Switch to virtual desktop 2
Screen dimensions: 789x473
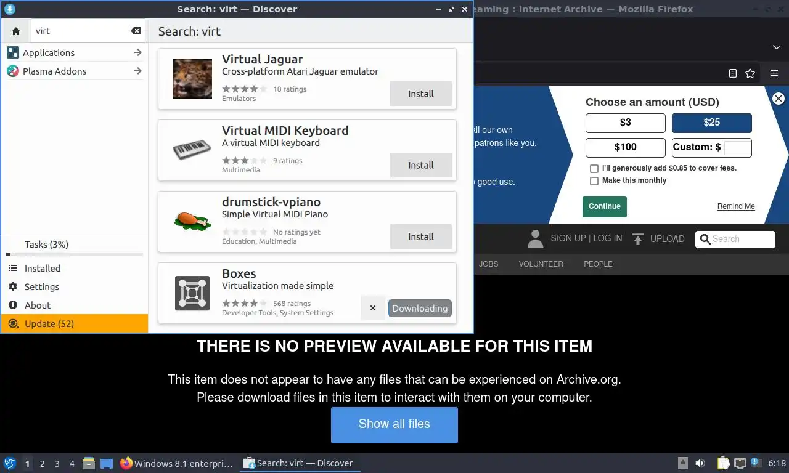click(42, 464)
